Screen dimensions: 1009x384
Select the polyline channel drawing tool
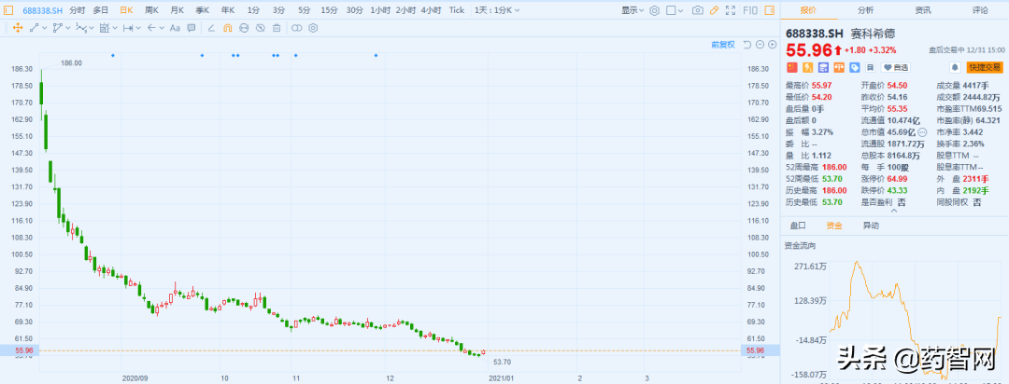pos(58,28)
